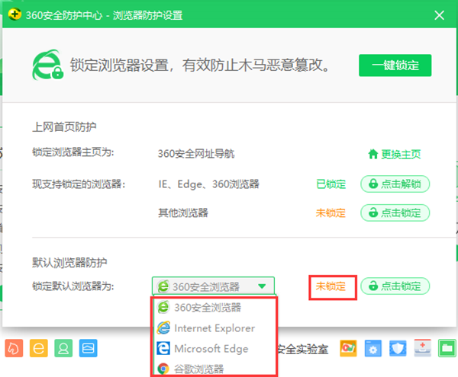The width and height of the screenshot is (458, 377).
Task: Click the first-aid kit icon at bottom right
Action: click(422, 349)
